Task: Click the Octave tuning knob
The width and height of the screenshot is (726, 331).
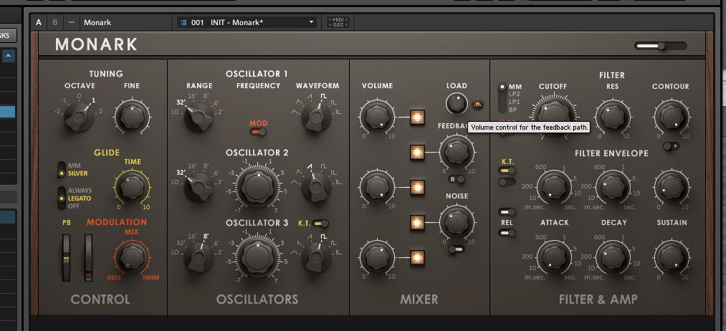Action: (79, 116)
